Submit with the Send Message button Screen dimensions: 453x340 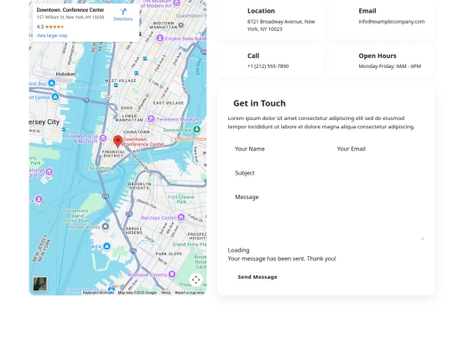point(258,277)
